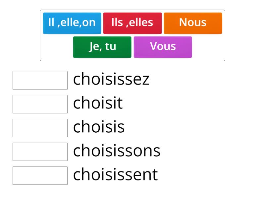Click the word 'choisissez'
265x199 pixels.
pos(111,79)
